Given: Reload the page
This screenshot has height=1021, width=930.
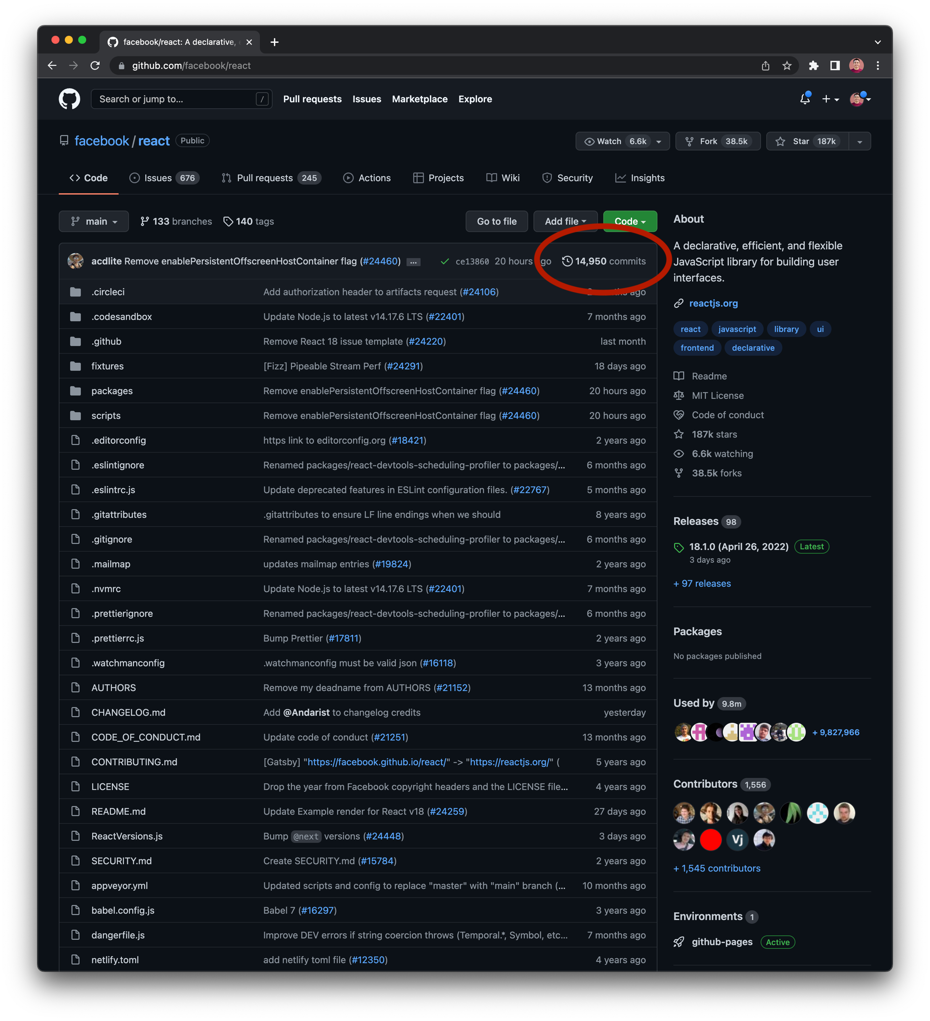Looking at the screenshot, I should (x=95, y=66).
